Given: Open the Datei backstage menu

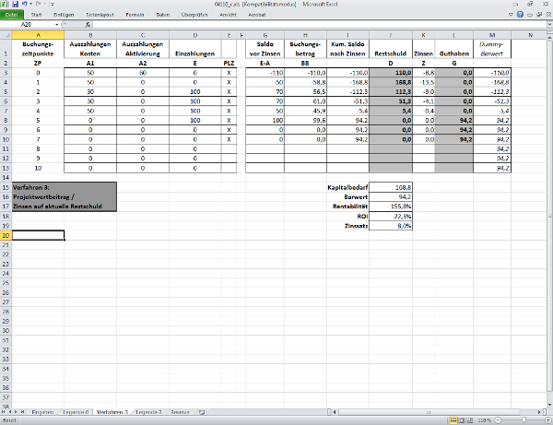Looking at the screenshot, I should [12, 16].
